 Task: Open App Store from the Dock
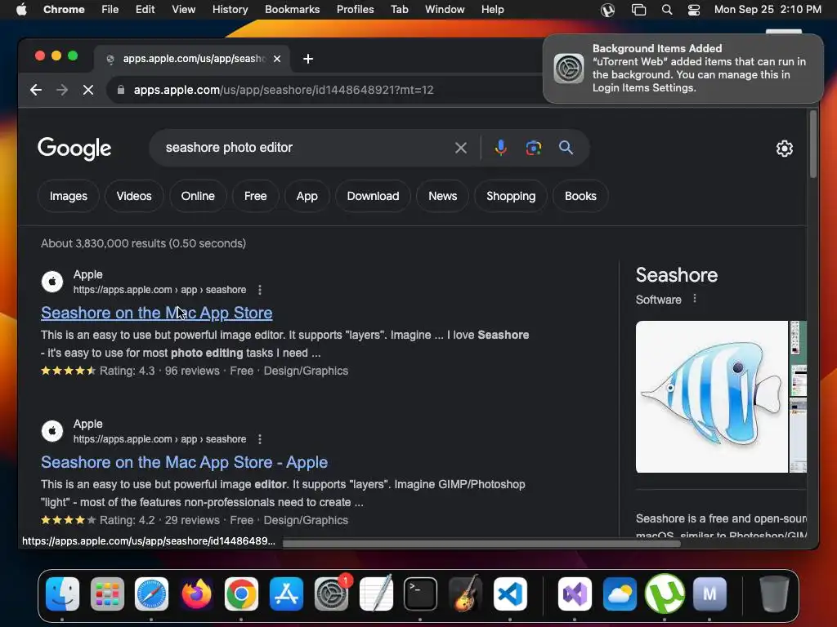(x=286, y=594)
